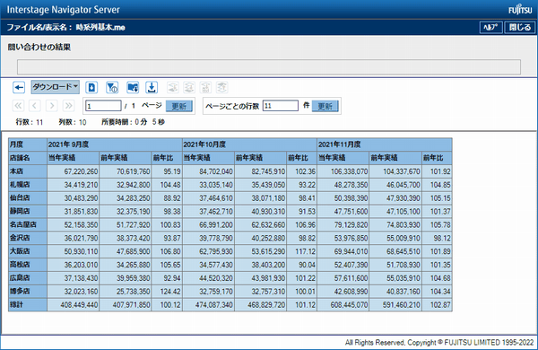Click the save-to-folder icon
The width and height of the screenshot is (538, 350).
(x=133, y=88)
